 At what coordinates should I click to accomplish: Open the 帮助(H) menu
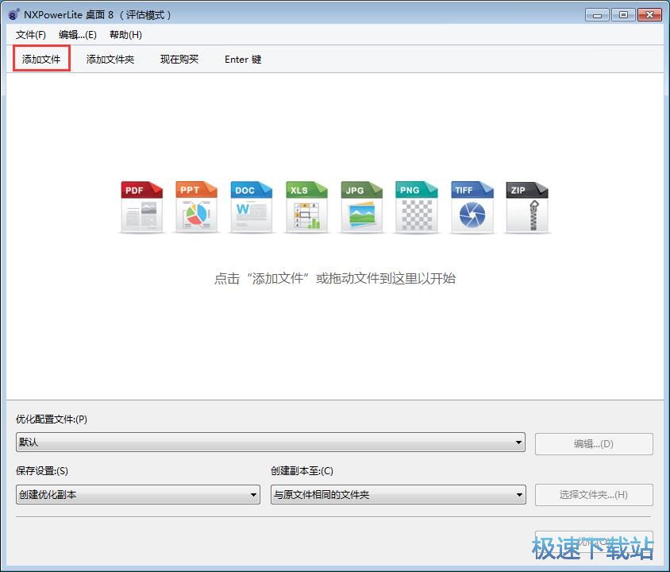click(125, 35)
